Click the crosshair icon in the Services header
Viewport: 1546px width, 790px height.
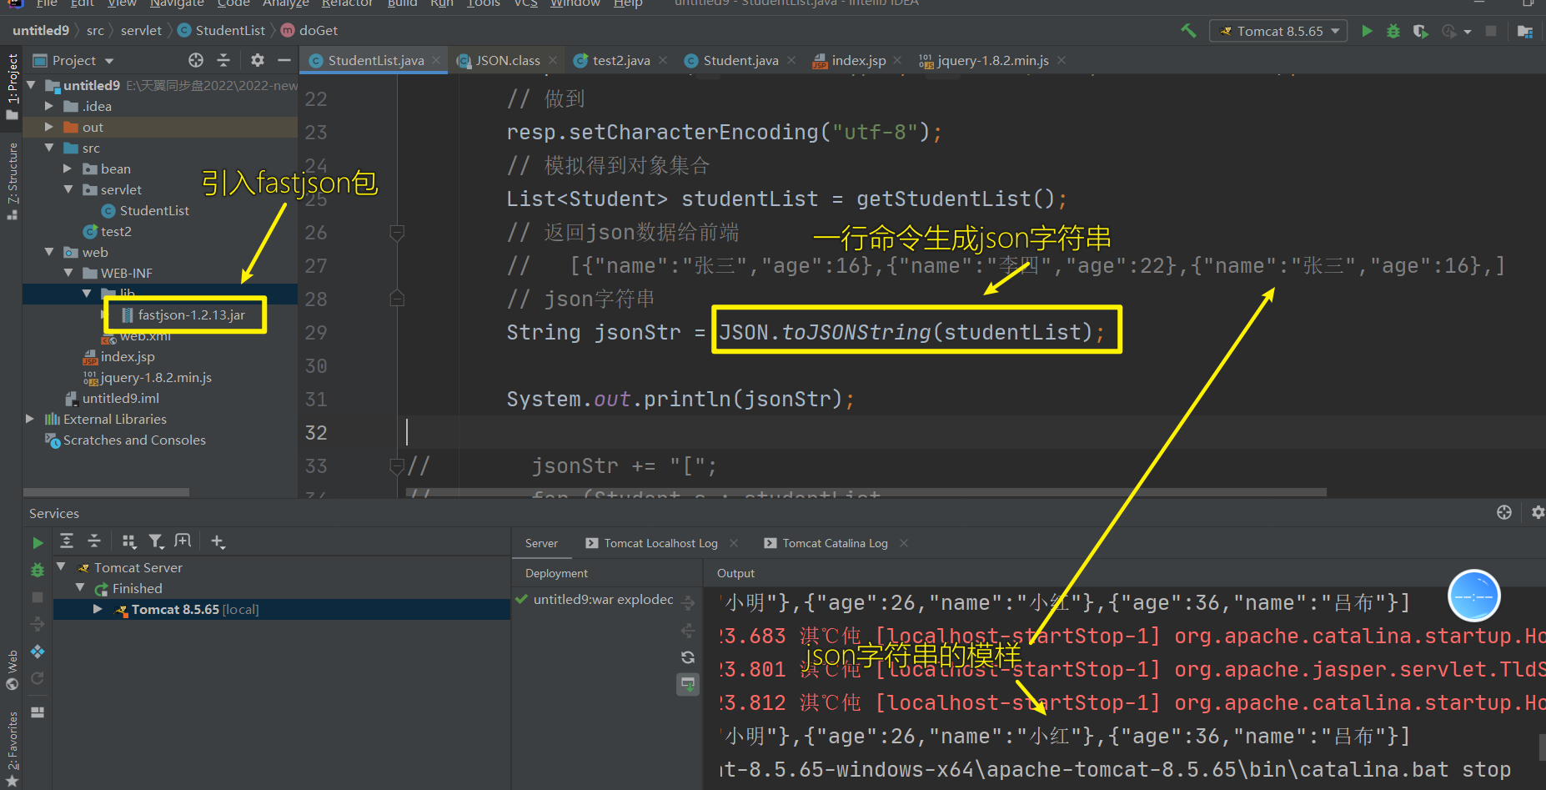[x=1504, y=512]
